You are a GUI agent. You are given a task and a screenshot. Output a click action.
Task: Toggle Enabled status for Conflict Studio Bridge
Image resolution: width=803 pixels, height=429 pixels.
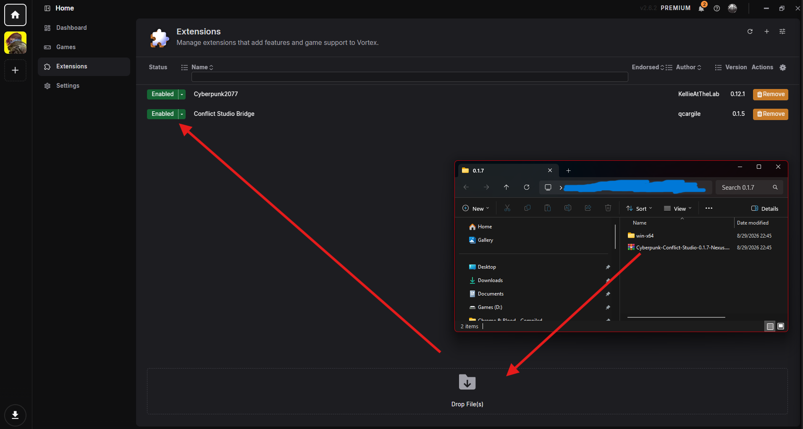click(x=163, y=114)
